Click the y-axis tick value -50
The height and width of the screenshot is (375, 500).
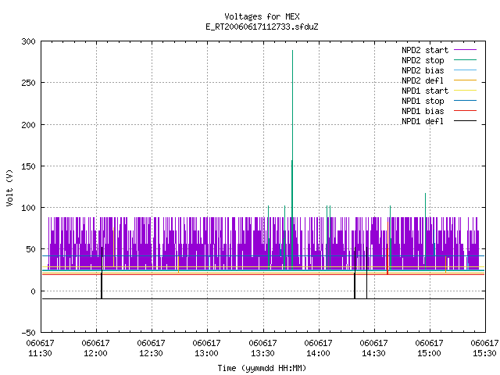28,333
